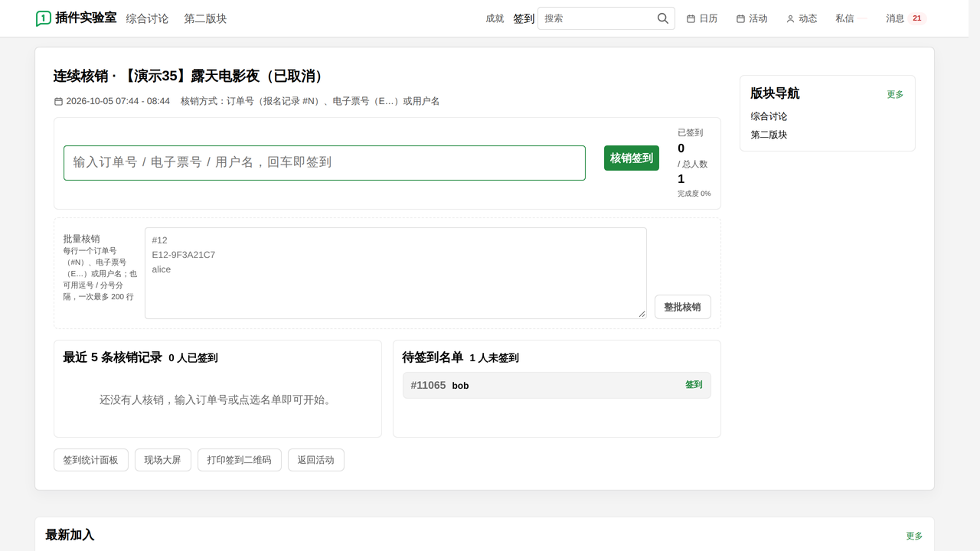Click the 最新加入 heading
This screenshot has height=551, width=980.
[70, 535]
